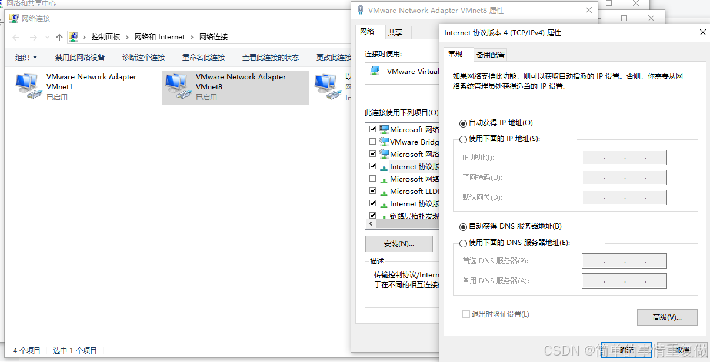The height and width of the screenshot is (362, 710).
Task: Open the recent locations dropdown chevron
Action: [x=47, y=38]
